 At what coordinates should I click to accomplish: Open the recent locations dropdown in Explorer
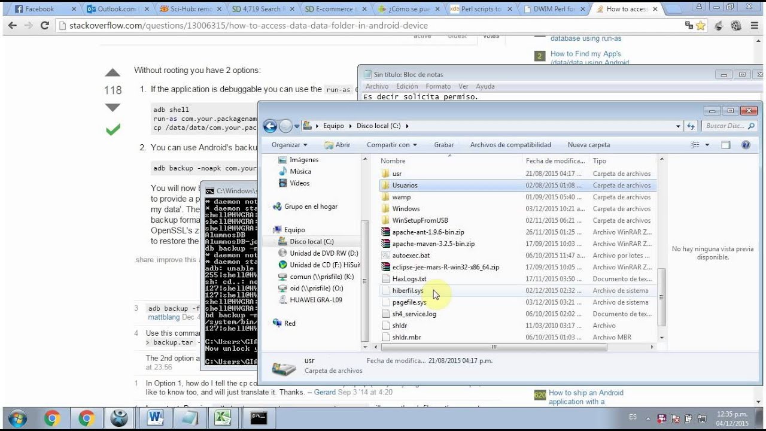point(296,126)
